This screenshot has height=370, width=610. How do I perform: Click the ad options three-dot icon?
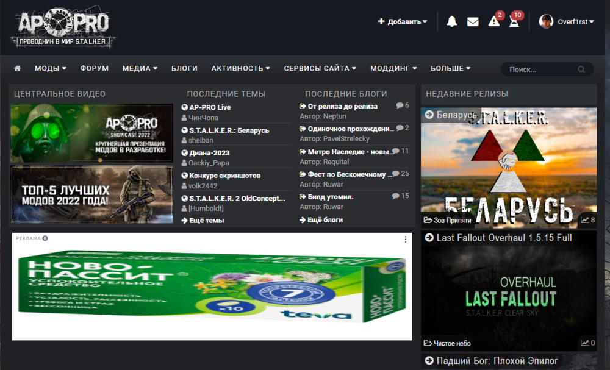point(406,239)
